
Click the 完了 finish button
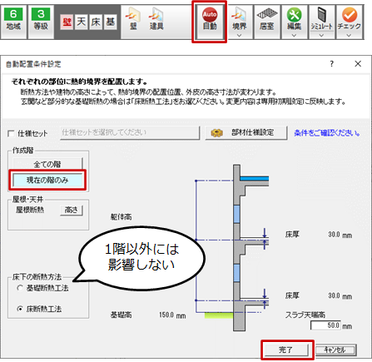coord(285,350)
